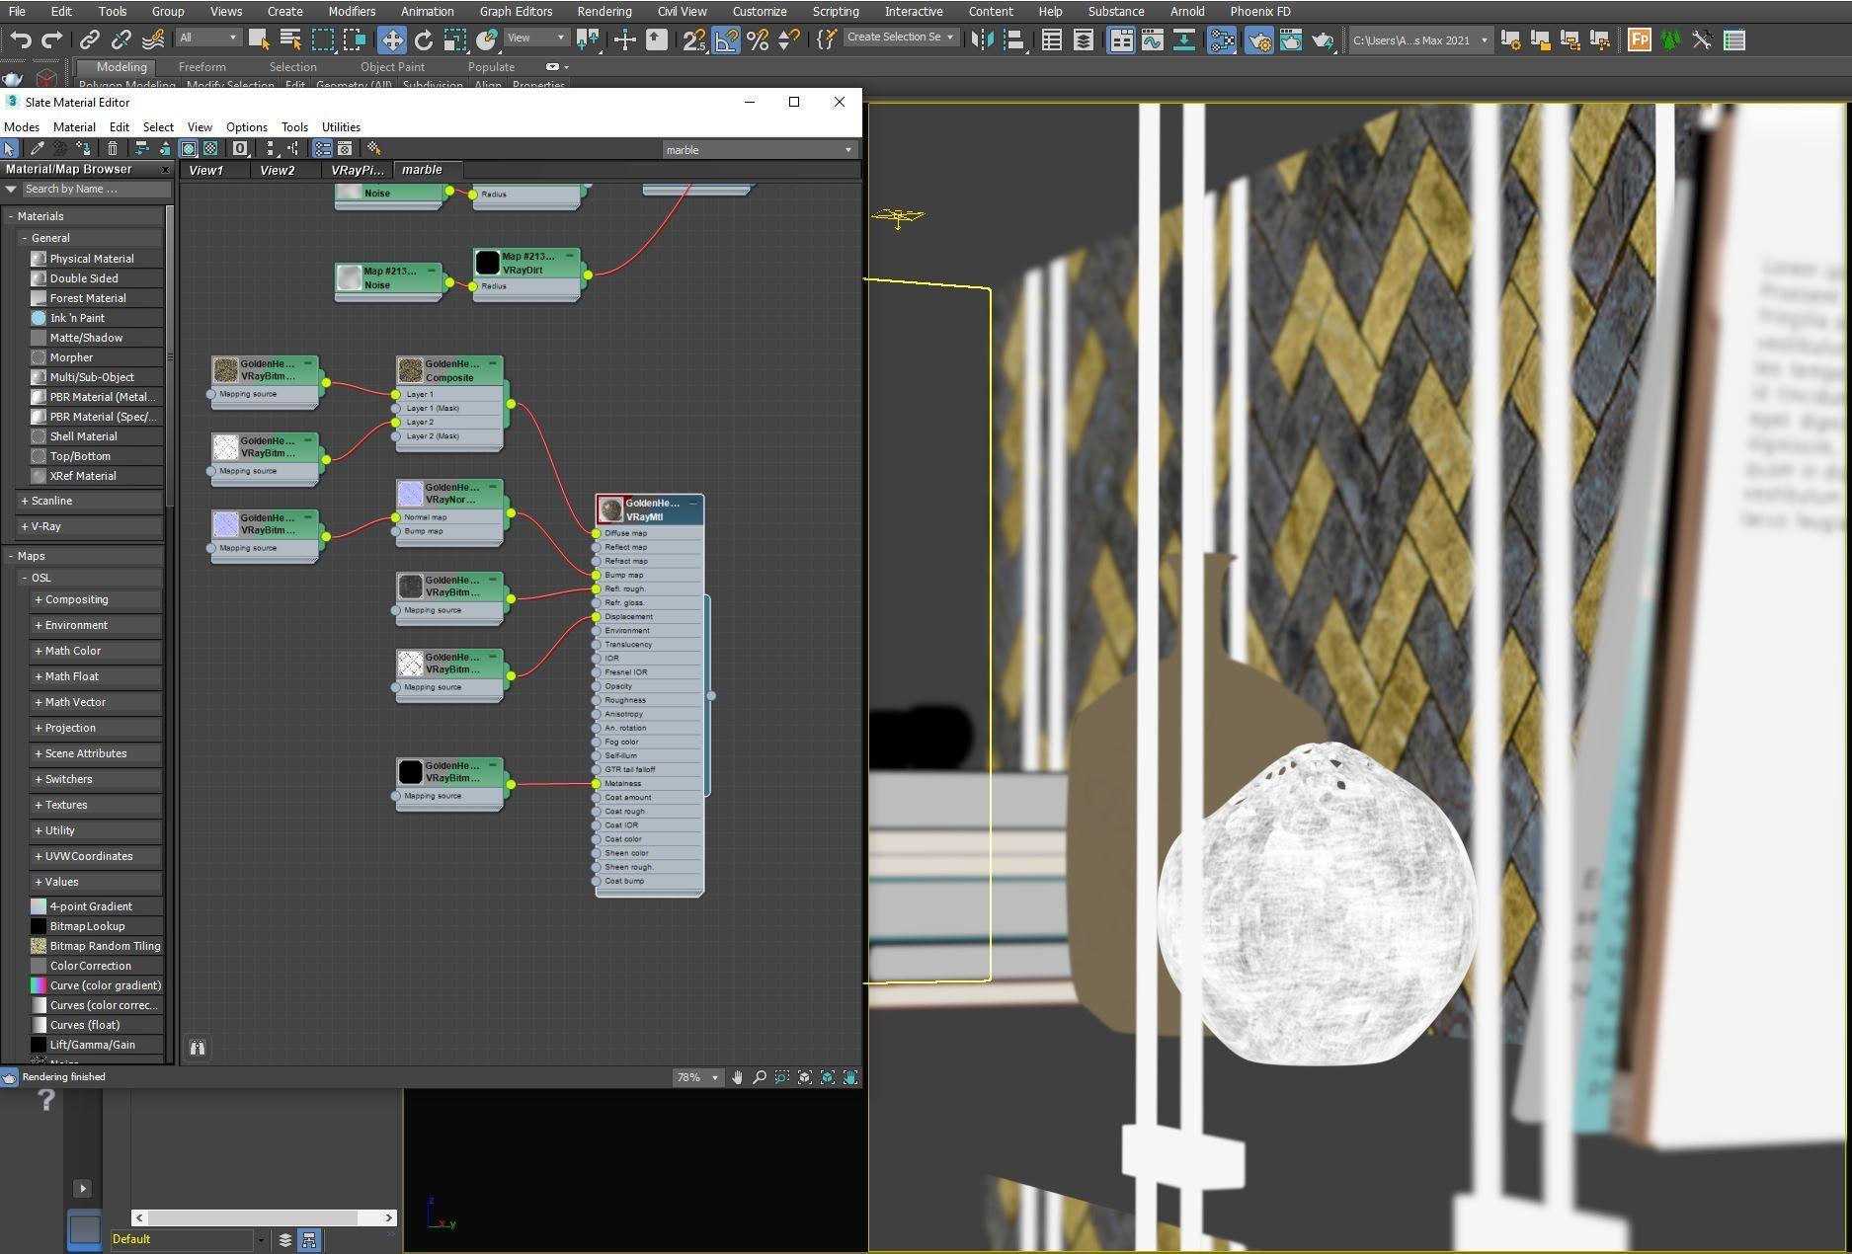Viewport: 1852px width, 1254px height.
Task: Open the marble view name dropdown
Action: click(x=847, y=150)
